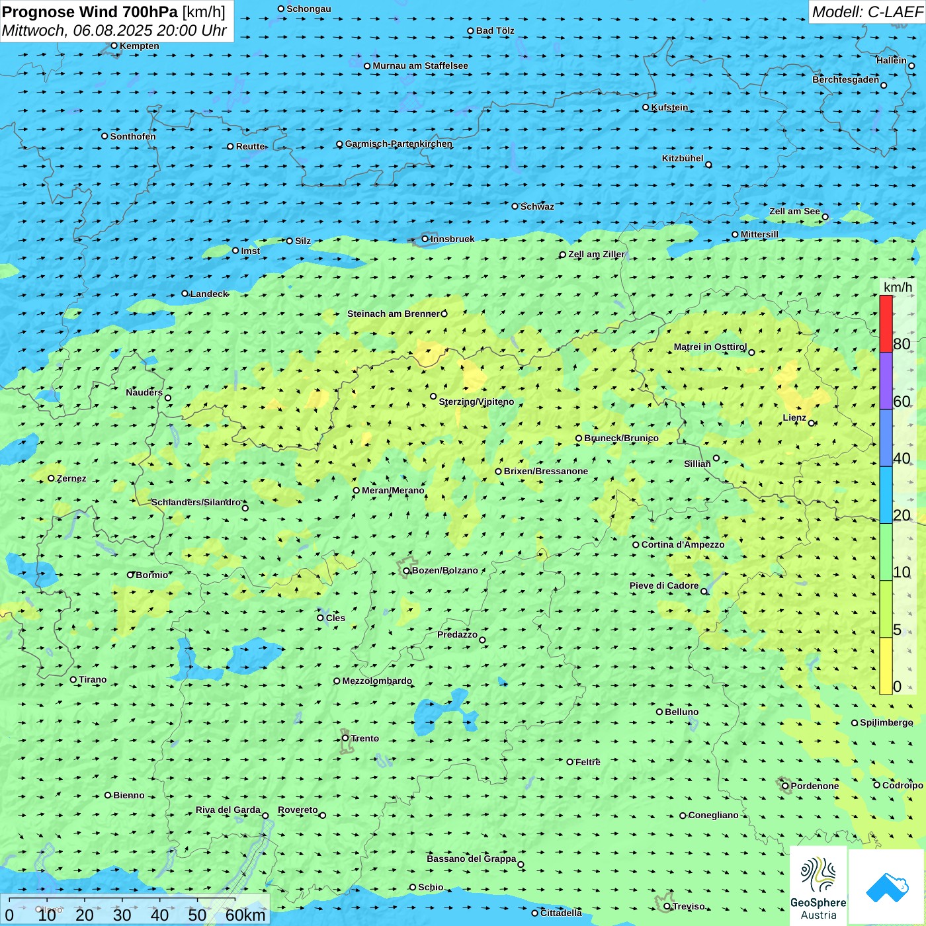Click the Belluno city label
Image resolution: width=926 pixels, height=926 pixels.
tap(681, 712)
